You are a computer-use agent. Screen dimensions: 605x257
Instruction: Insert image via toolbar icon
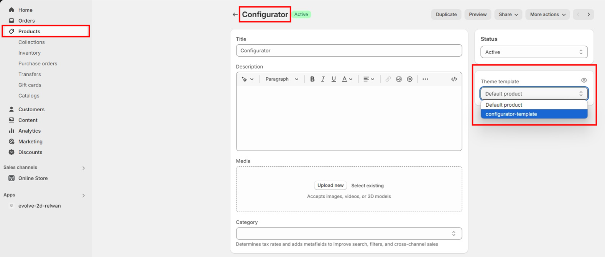point(399,79)
